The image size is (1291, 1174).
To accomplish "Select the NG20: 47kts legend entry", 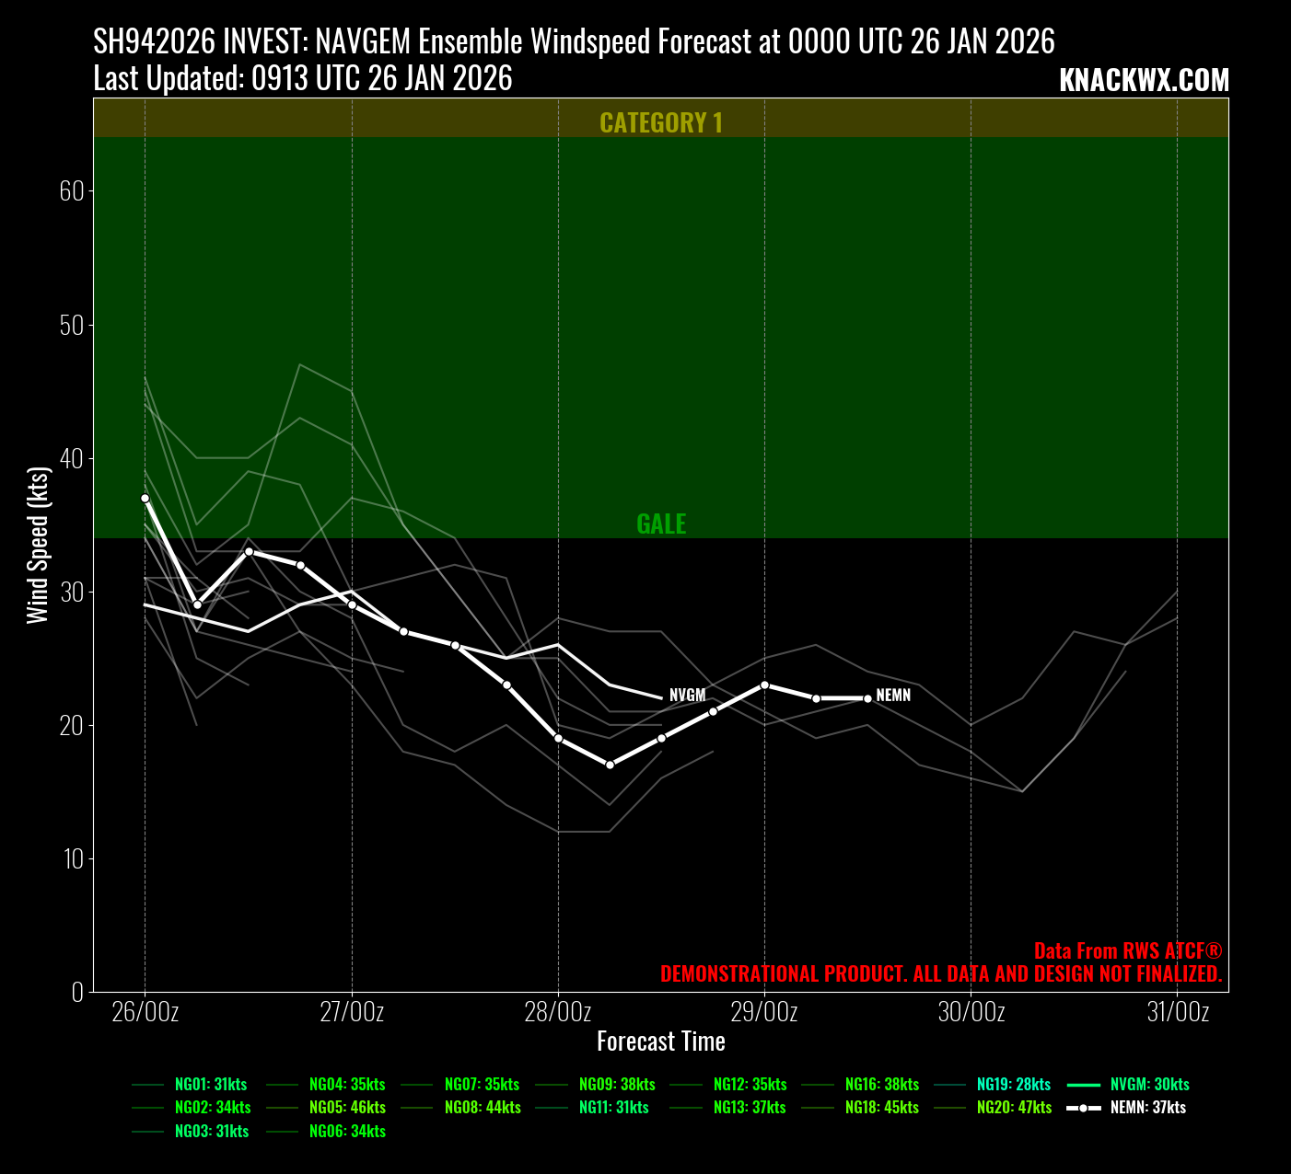I will point(1014,1108).
